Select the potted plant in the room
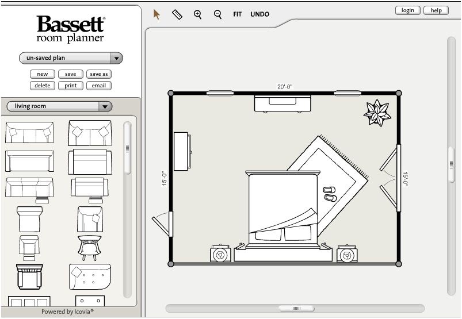This screenshot has height=319, width=462. coord(377,113)
